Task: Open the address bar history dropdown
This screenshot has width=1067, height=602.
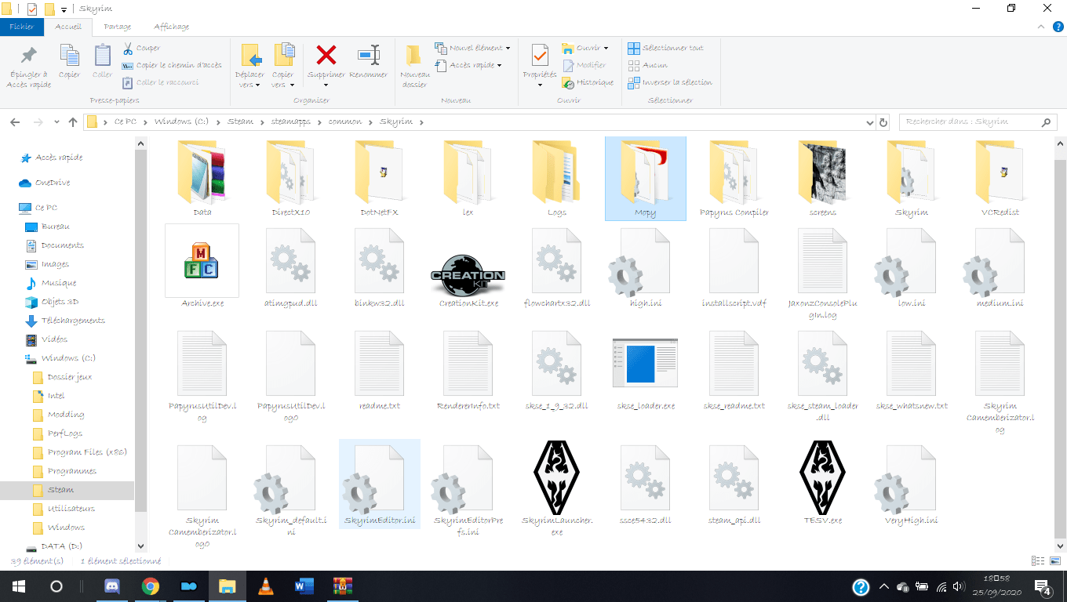Action: pos(869,122)
